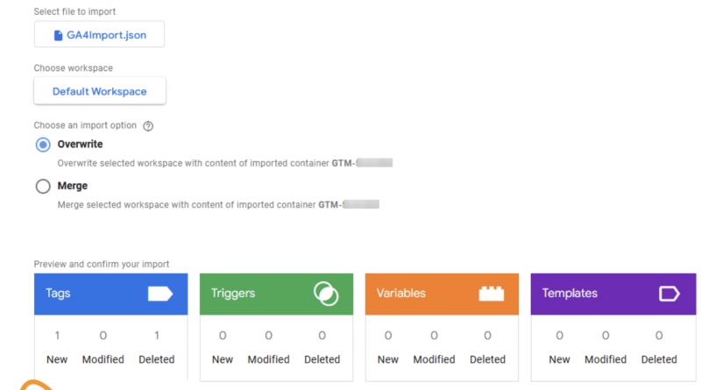Click the New tags count
The image size is (701, 390).
click(x=57, y=336)
